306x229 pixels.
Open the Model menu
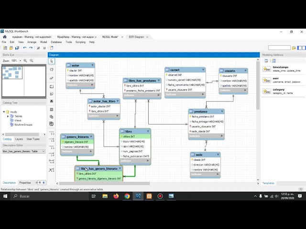44,42
